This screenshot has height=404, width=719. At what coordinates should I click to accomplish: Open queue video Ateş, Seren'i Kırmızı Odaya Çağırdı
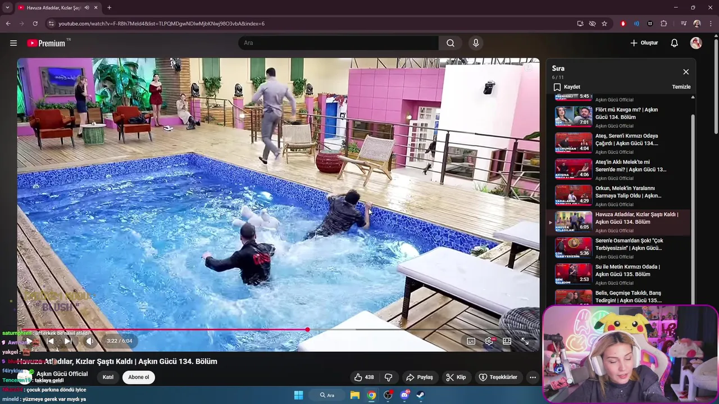pyautogui.click(x=620, y=143)
